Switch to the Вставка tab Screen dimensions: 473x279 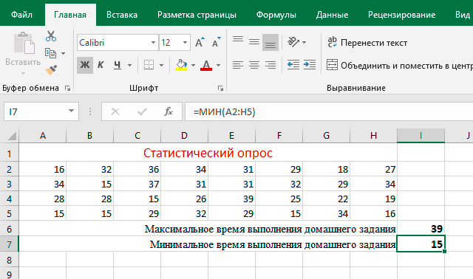[122, 15]
